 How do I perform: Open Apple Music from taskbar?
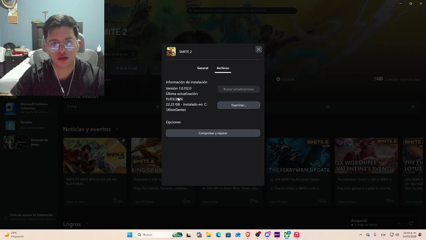tap(297, 235)
